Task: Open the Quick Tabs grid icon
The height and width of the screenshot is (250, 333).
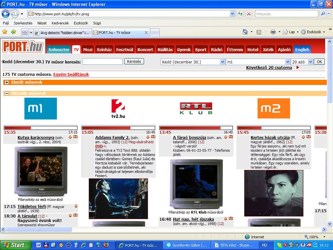Action: (25, 33)
